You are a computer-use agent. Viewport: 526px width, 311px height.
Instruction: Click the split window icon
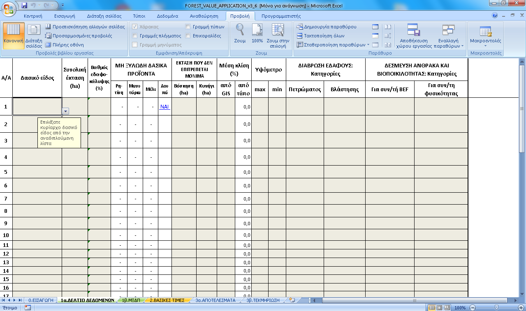point(375,27)
